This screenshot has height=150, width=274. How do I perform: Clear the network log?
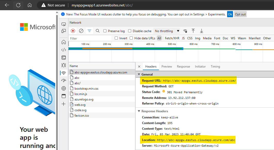[x=81, y=31]
